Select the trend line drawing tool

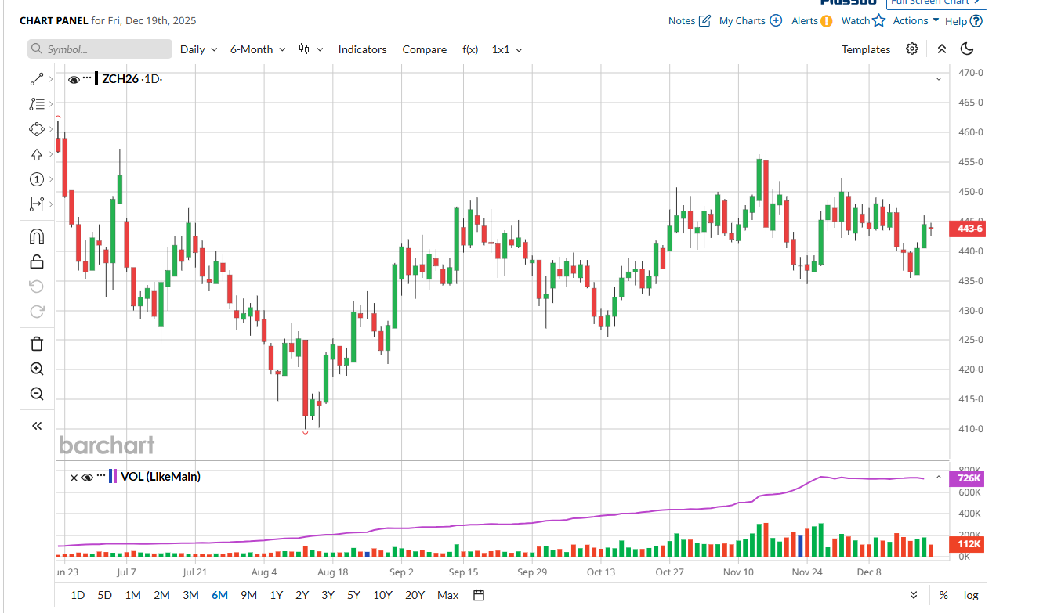pyautogui.click(x=37, y=79)
